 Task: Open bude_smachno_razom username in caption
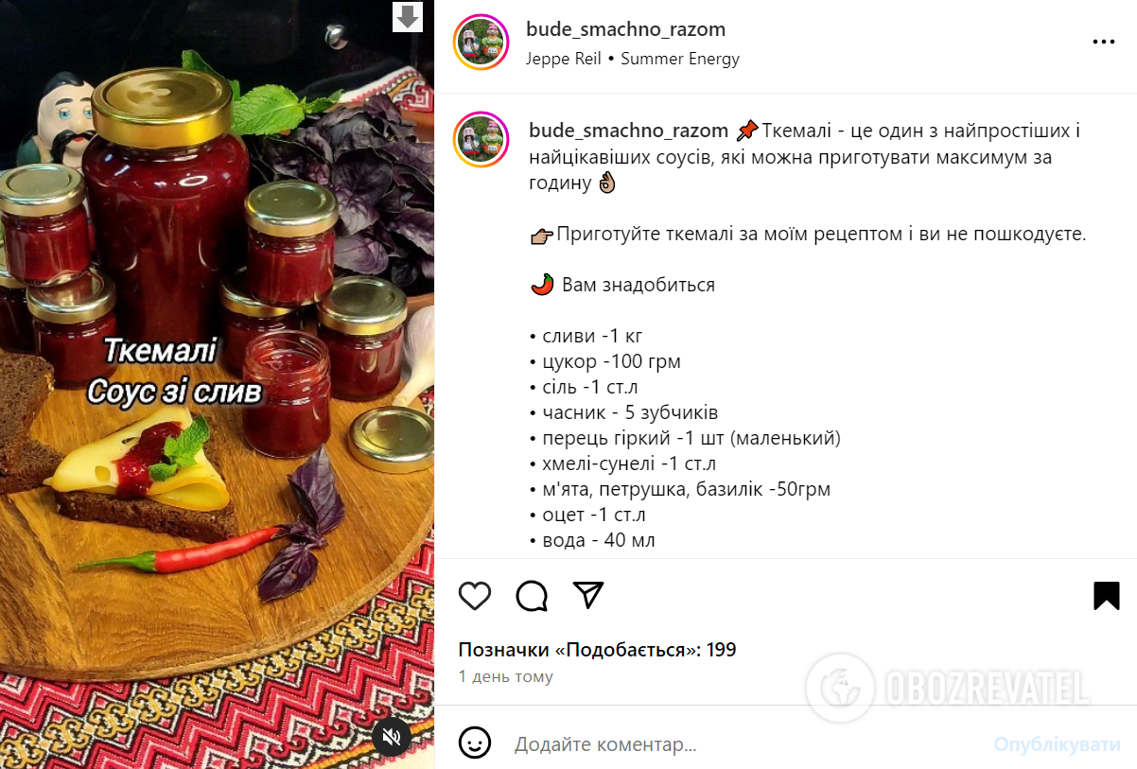pyautogui.click(x=628, y=131)
